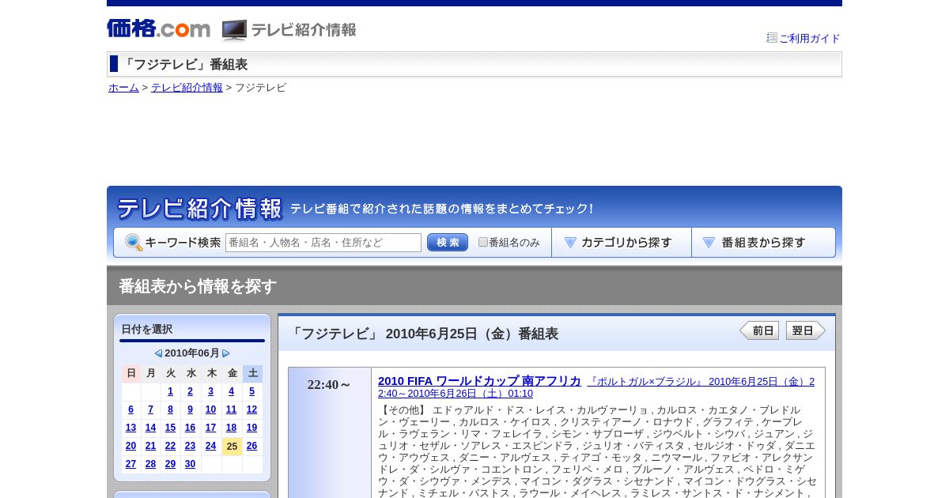949x498 pixels.
Task: Select June 27 in the calendar
Action: pyautogui.click(x=130, y=464)
